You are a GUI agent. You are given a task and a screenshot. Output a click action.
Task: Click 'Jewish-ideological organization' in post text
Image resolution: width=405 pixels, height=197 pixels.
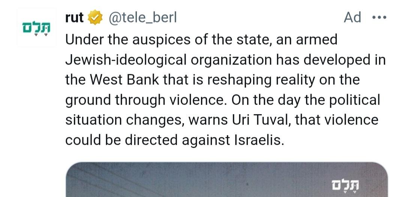tap(168, 60)
